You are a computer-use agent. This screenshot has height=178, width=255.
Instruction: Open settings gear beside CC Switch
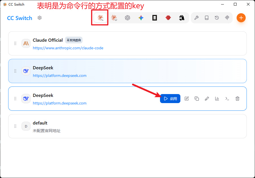pyautogui.click(x=40, y=18)
